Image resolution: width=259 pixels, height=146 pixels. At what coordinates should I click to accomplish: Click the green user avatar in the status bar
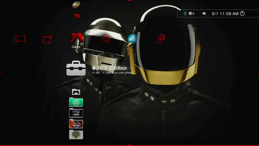click(x=185, y=13)
